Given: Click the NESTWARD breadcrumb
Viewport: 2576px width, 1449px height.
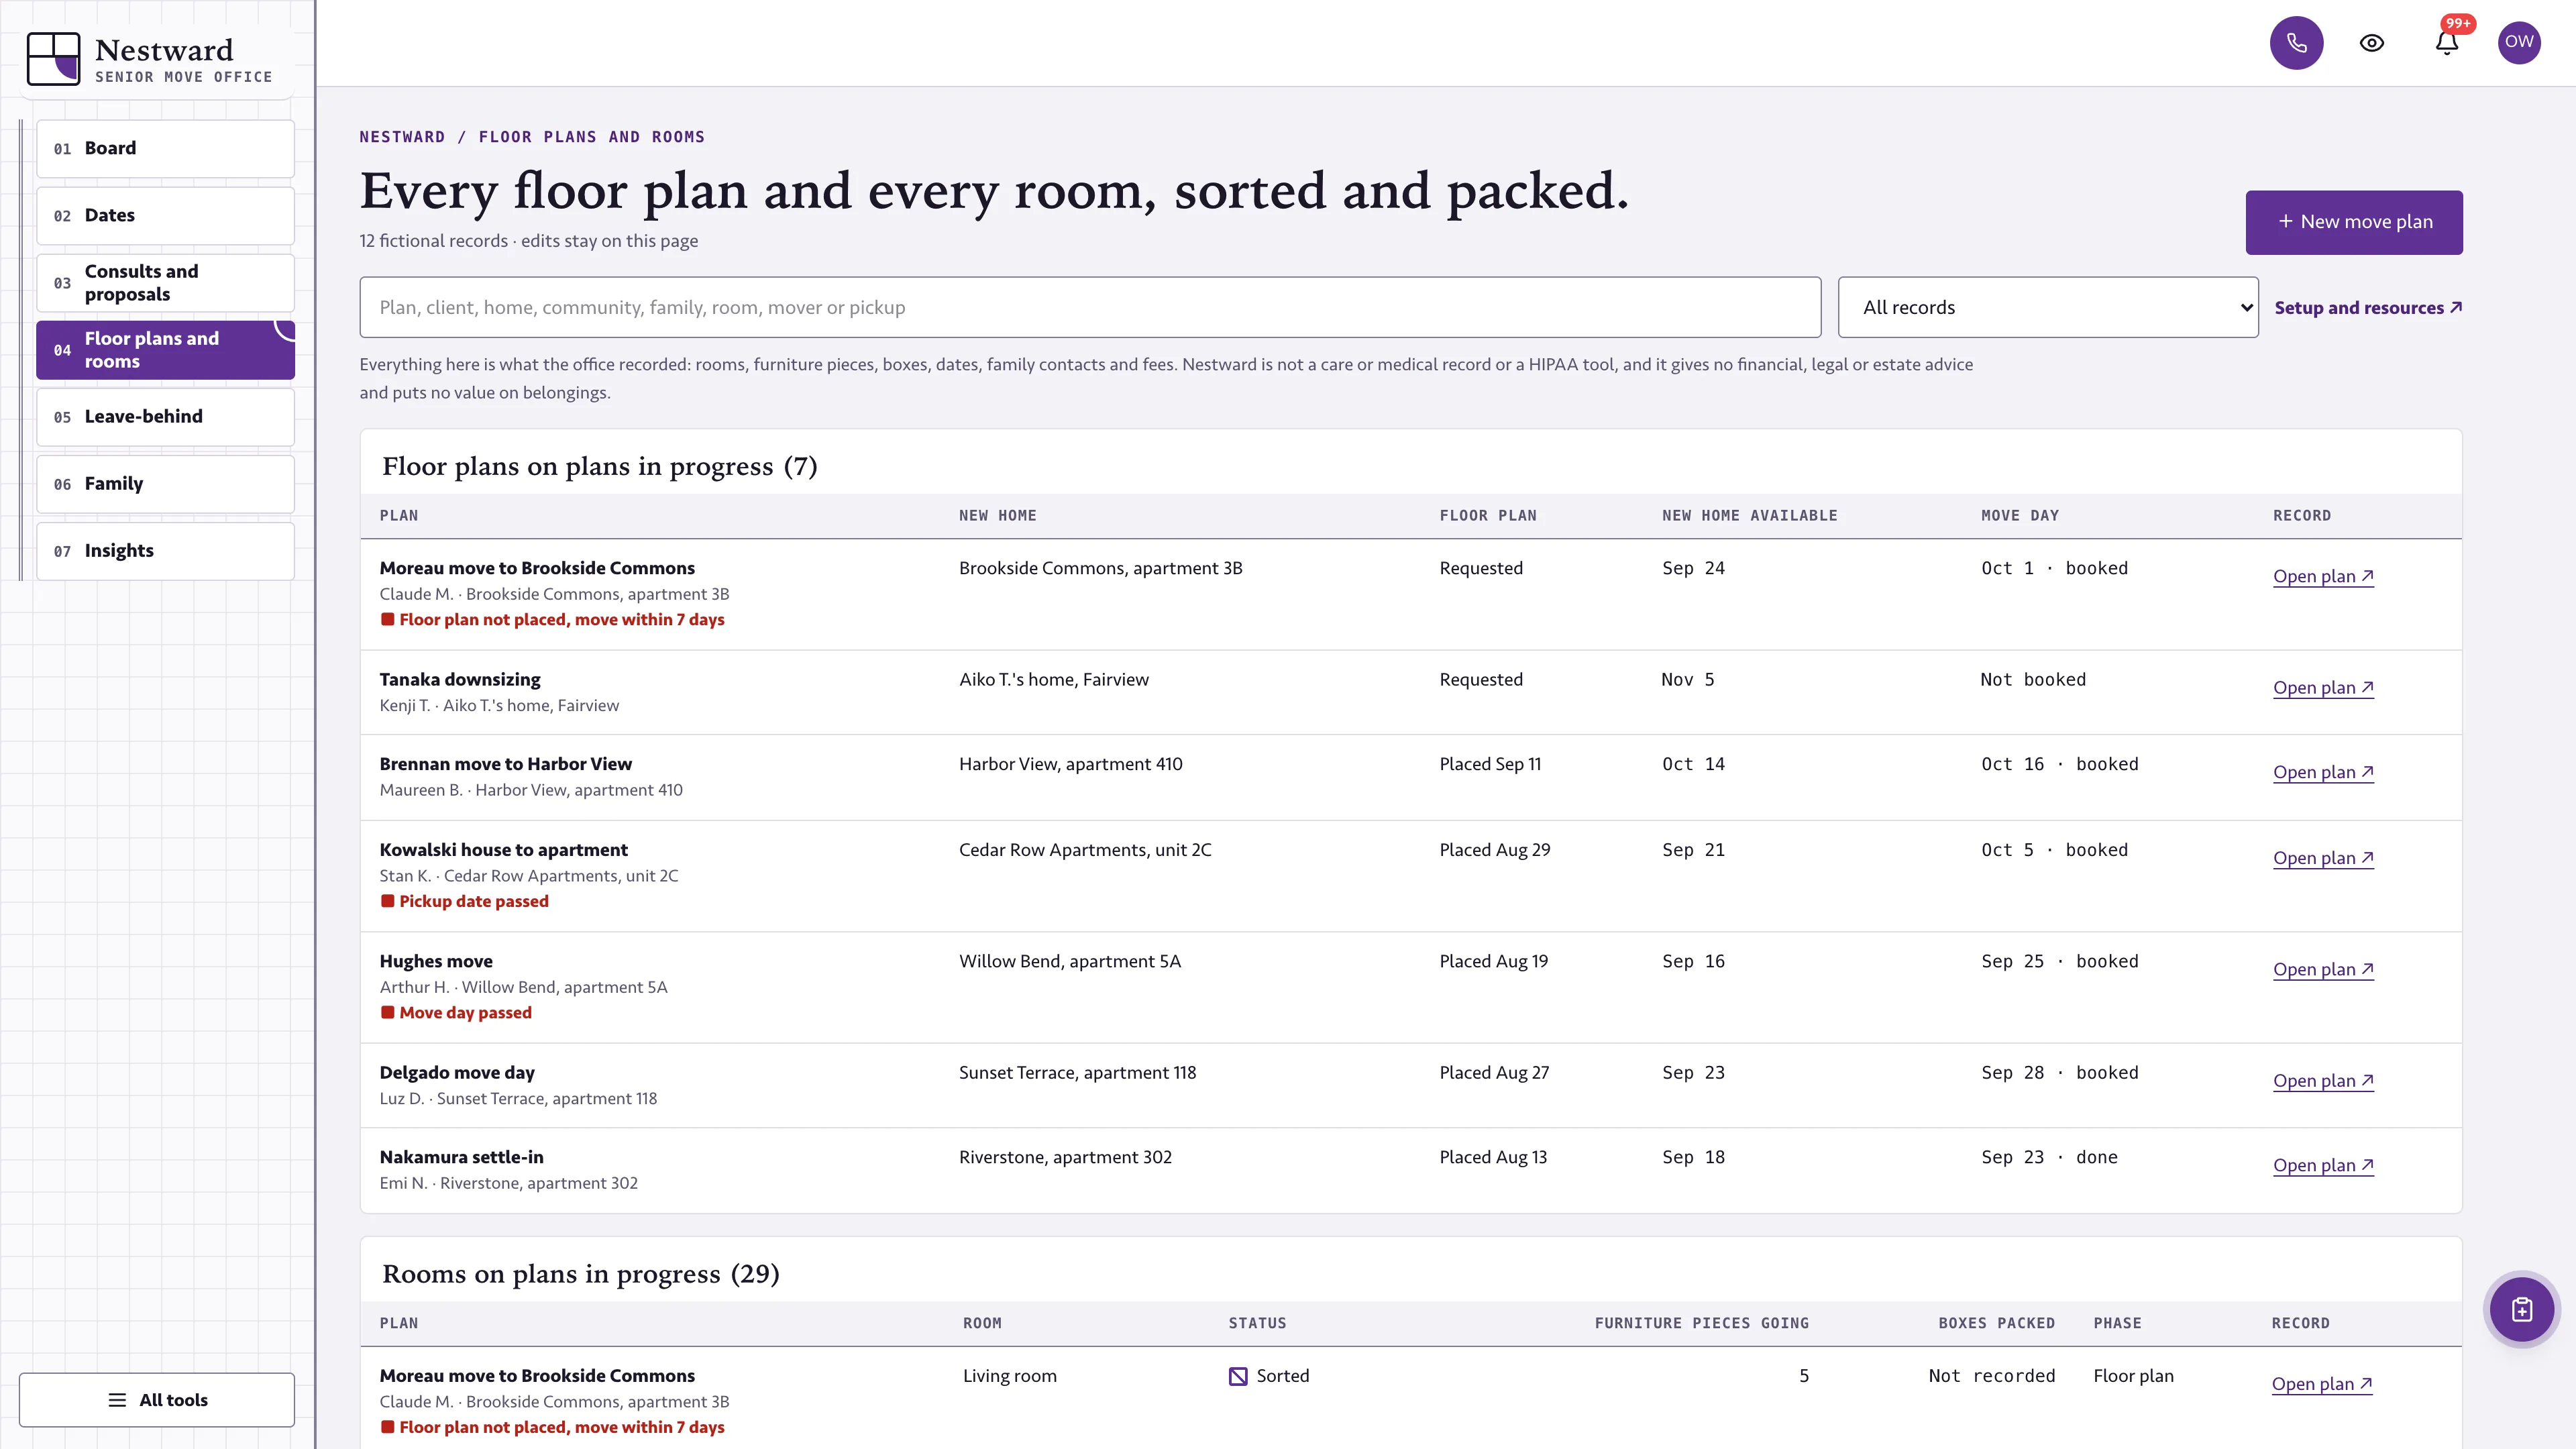Looking at the screenshot, I should tap(402, 137).
